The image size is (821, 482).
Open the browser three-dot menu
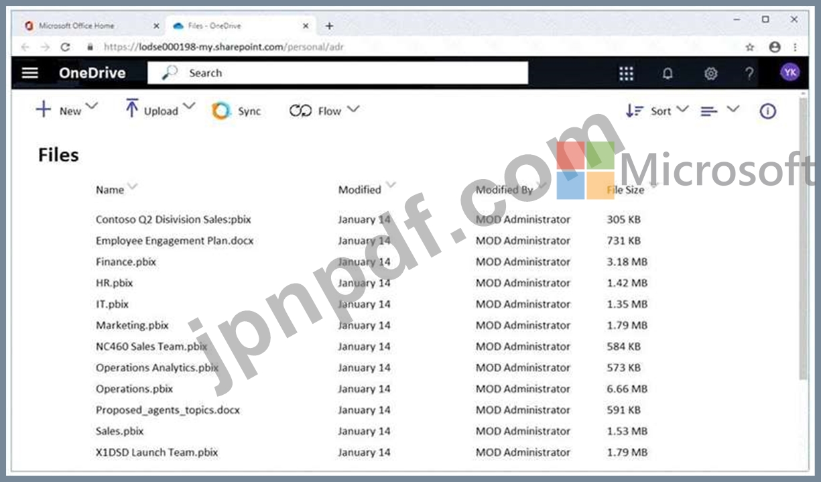(x=796, y=47)
